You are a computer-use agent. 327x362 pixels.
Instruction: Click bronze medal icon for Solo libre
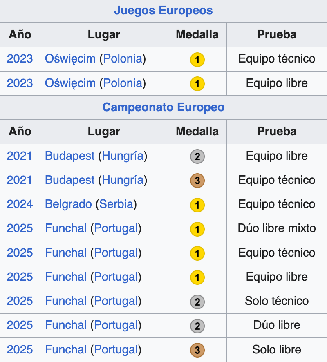coord(197,350)
